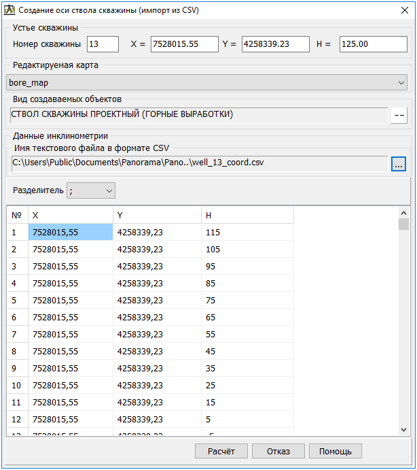Click the browse CSV file button
417x470 pixels.
[399, 164]
